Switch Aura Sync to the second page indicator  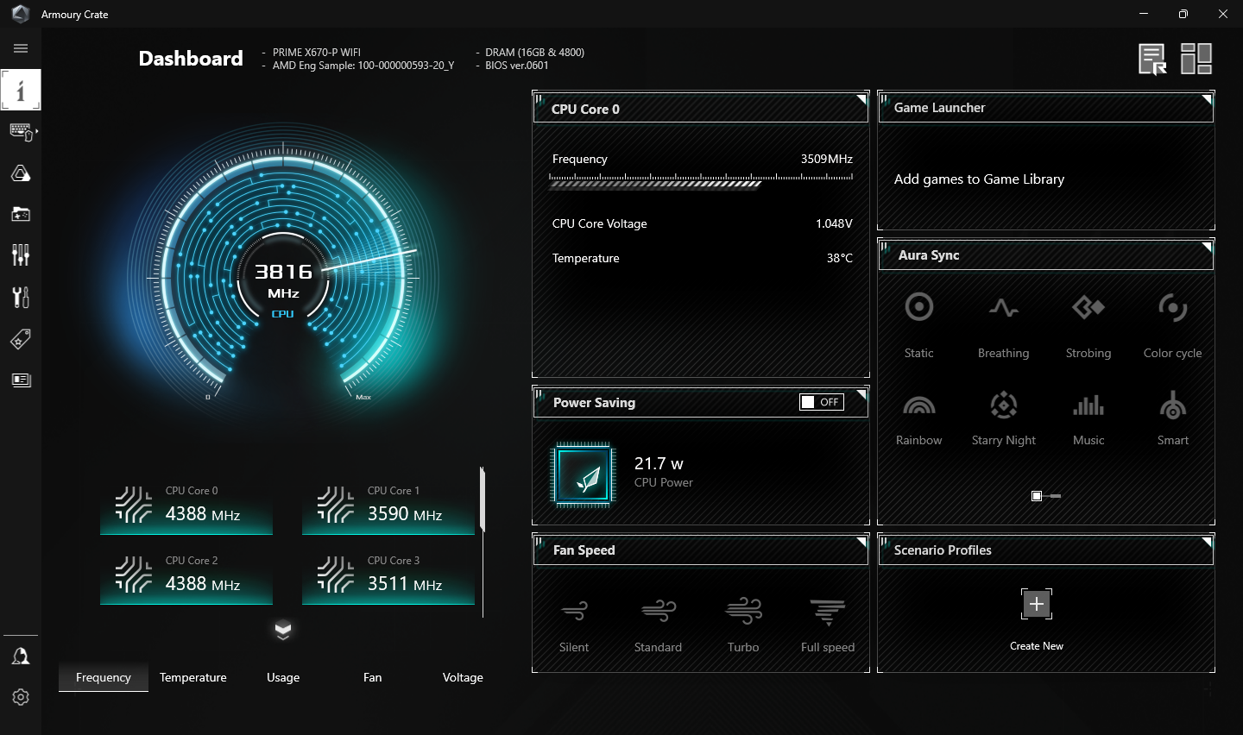tap(1056, 496)
